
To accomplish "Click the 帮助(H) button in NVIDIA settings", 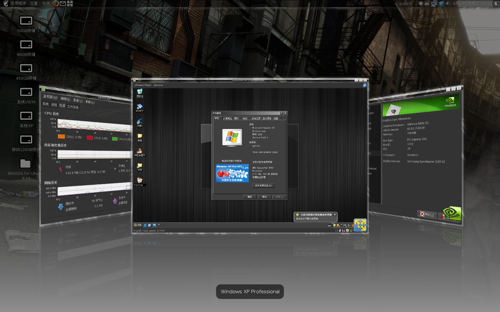I will (427, 214).
